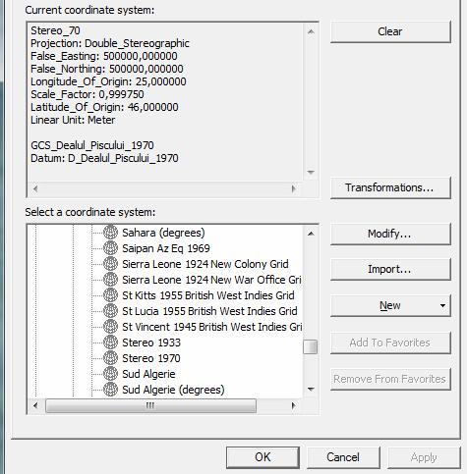Image resolution: width=467 pixels, height=474 pixels.
Task: Click the globe icon next to Saipan Az Eq 1969
Action: (x=110, y=248)
